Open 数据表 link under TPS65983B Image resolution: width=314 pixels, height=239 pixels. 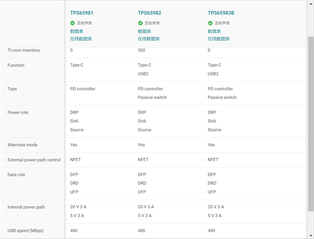pos(214,31)
